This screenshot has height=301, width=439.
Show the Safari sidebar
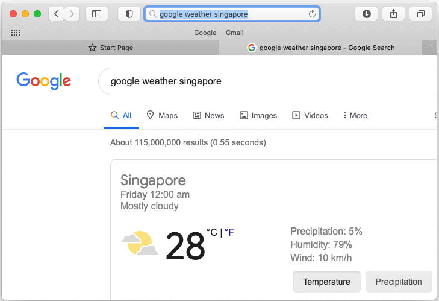(x=96, y=14)
